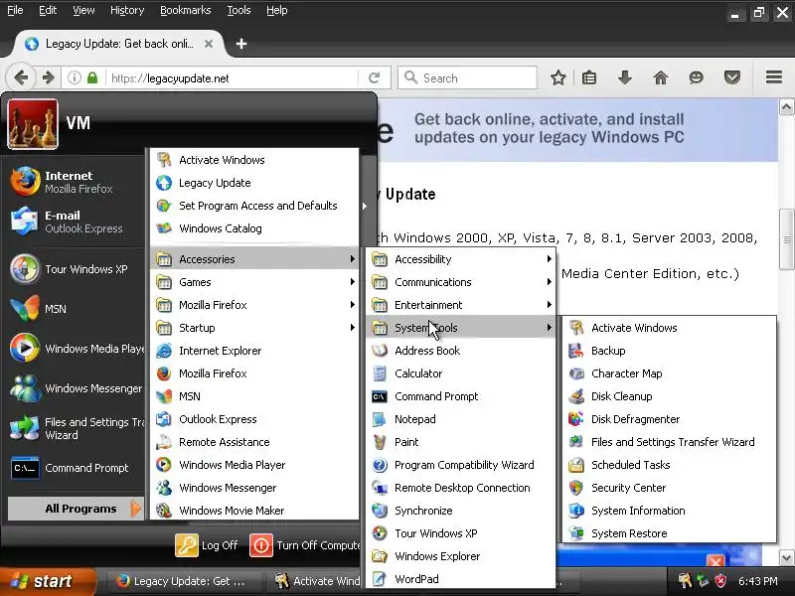
Task: Open Program Compatibility Wizard
Action: (461, 465)
